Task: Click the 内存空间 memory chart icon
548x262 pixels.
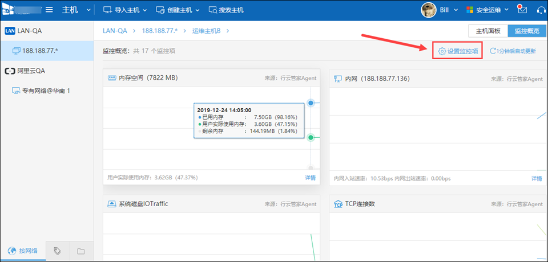Action: (111, 78)
